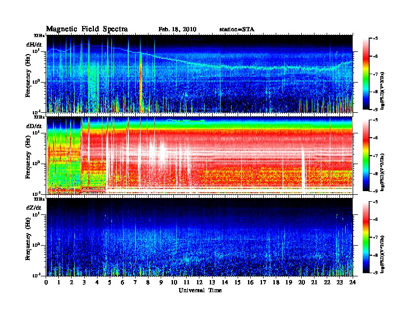Click hour tick label "8" on time axis
This screenshot has width=420, height=324.
point(148,282)
